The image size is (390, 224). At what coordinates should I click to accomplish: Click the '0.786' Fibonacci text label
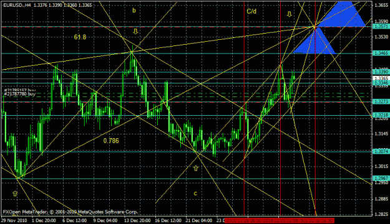(111, 141)
